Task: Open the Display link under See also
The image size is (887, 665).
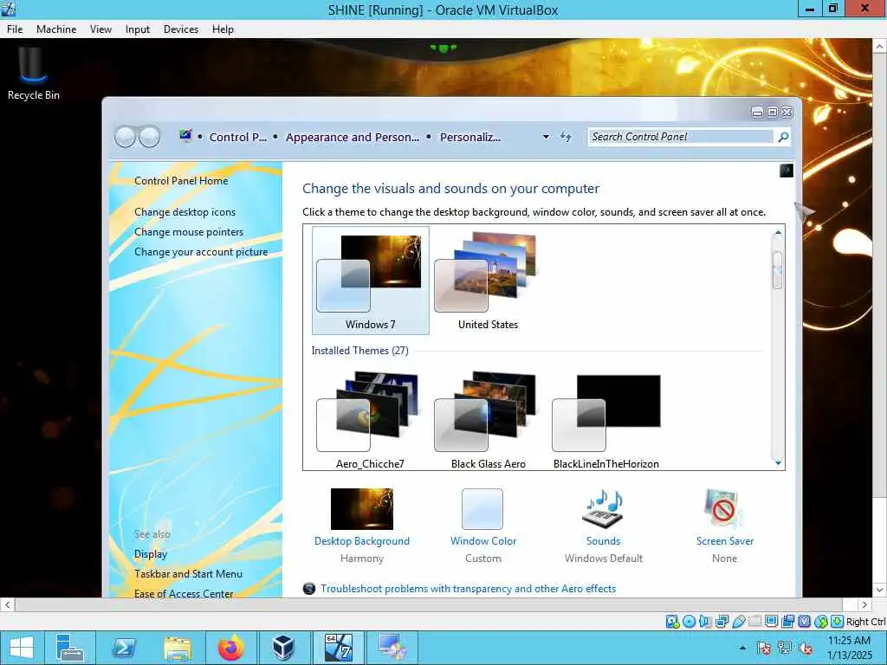Action: pos(151,554)
